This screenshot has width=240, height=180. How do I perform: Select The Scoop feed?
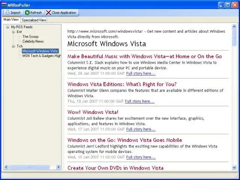[30, 37]
